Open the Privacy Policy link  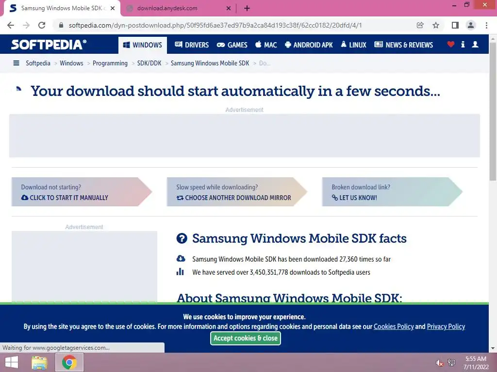pyautogui.click(x=446, y=326)
